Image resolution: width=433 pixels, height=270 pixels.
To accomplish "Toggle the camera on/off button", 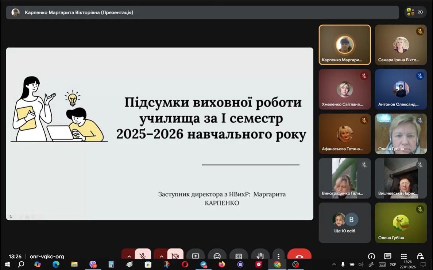I will click(x=175, y=256).
